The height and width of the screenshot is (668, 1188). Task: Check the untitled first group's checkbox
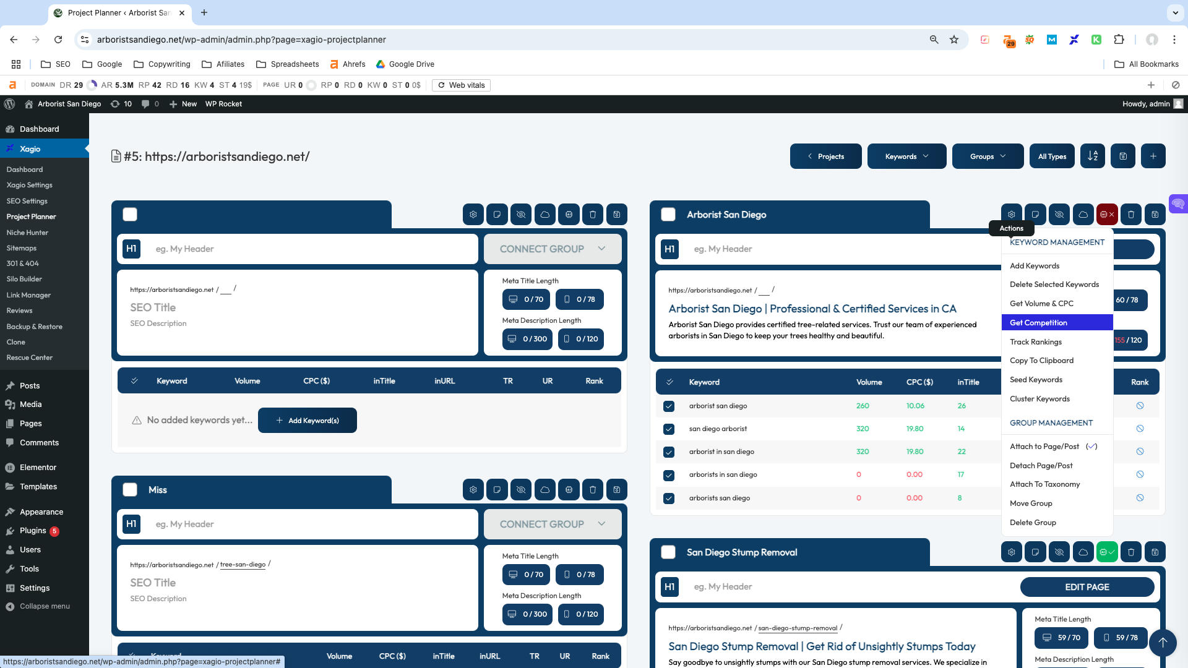pos(130,215)
